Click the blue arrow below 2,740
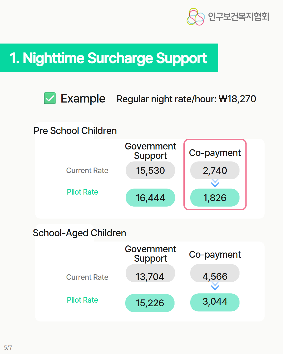The height and width of the screenshot is (354, 283). pyautogui.click(x=215, y=183)
